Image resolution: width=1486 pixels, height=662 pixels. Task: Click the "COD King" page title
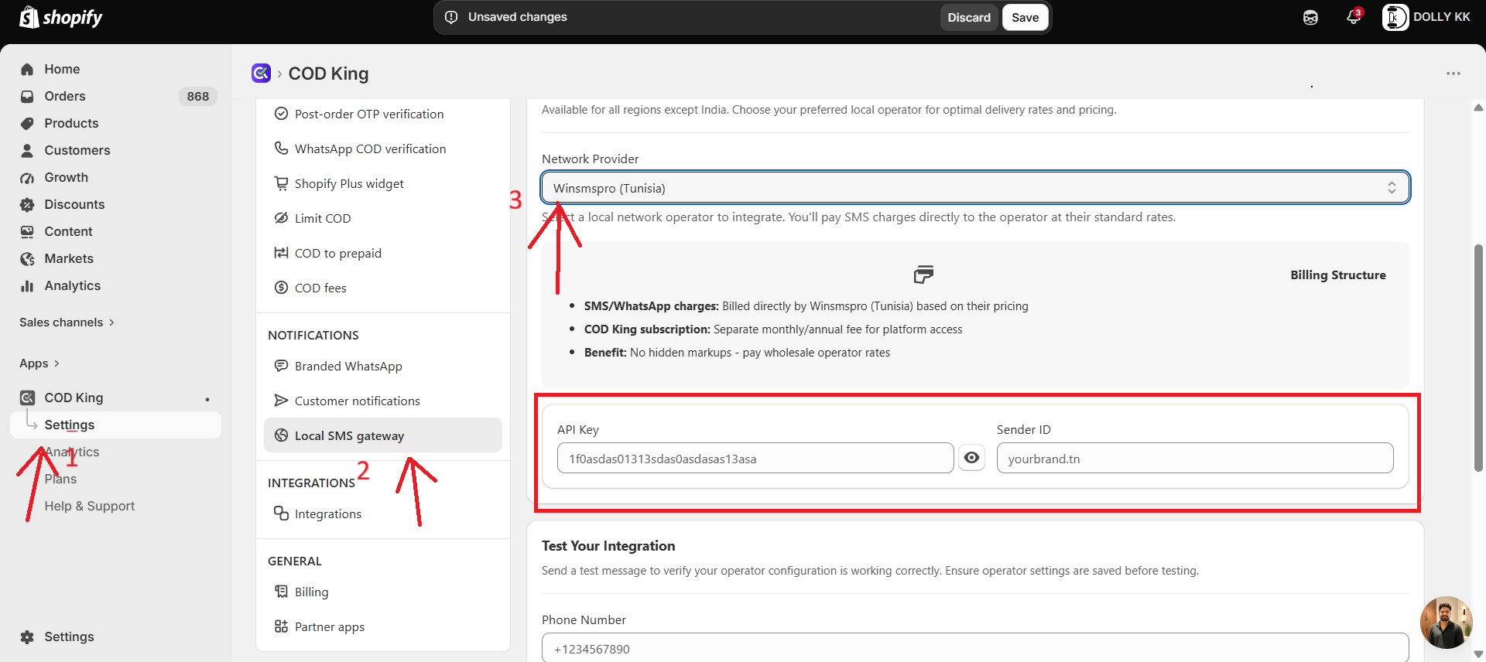[x=329, y=73]
